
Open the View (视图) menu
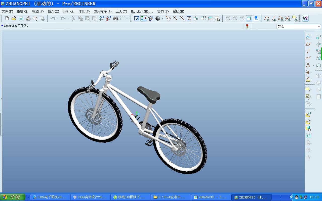coord(38,11)
